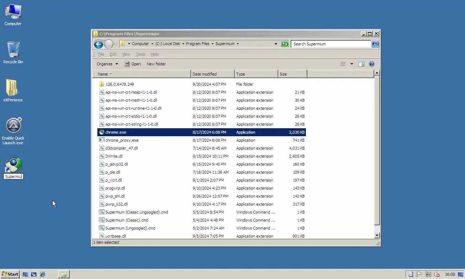
Task: Click the Supermium icon rename text box
Action: [13, 177]
